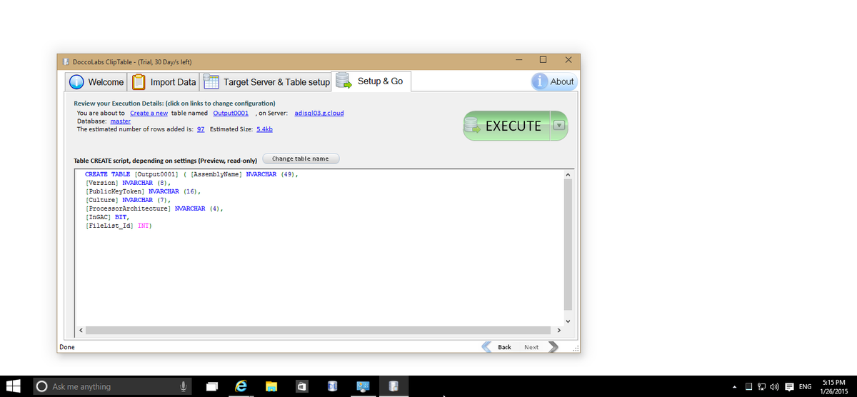857x397 pixels.
Task: Launch Internet Explorer from the taskbar
Action: (x=241, y=386)
